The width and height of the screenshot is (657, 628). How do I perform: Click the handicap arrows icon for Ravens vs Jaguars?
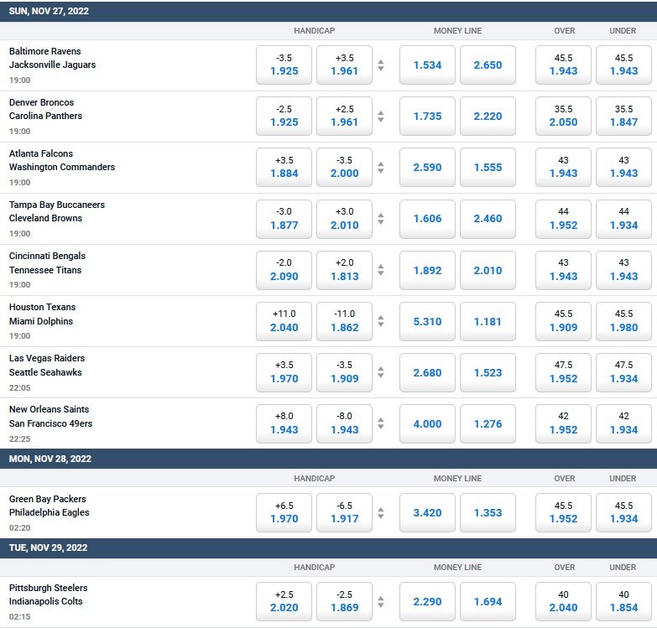click(x=381, y=65)
